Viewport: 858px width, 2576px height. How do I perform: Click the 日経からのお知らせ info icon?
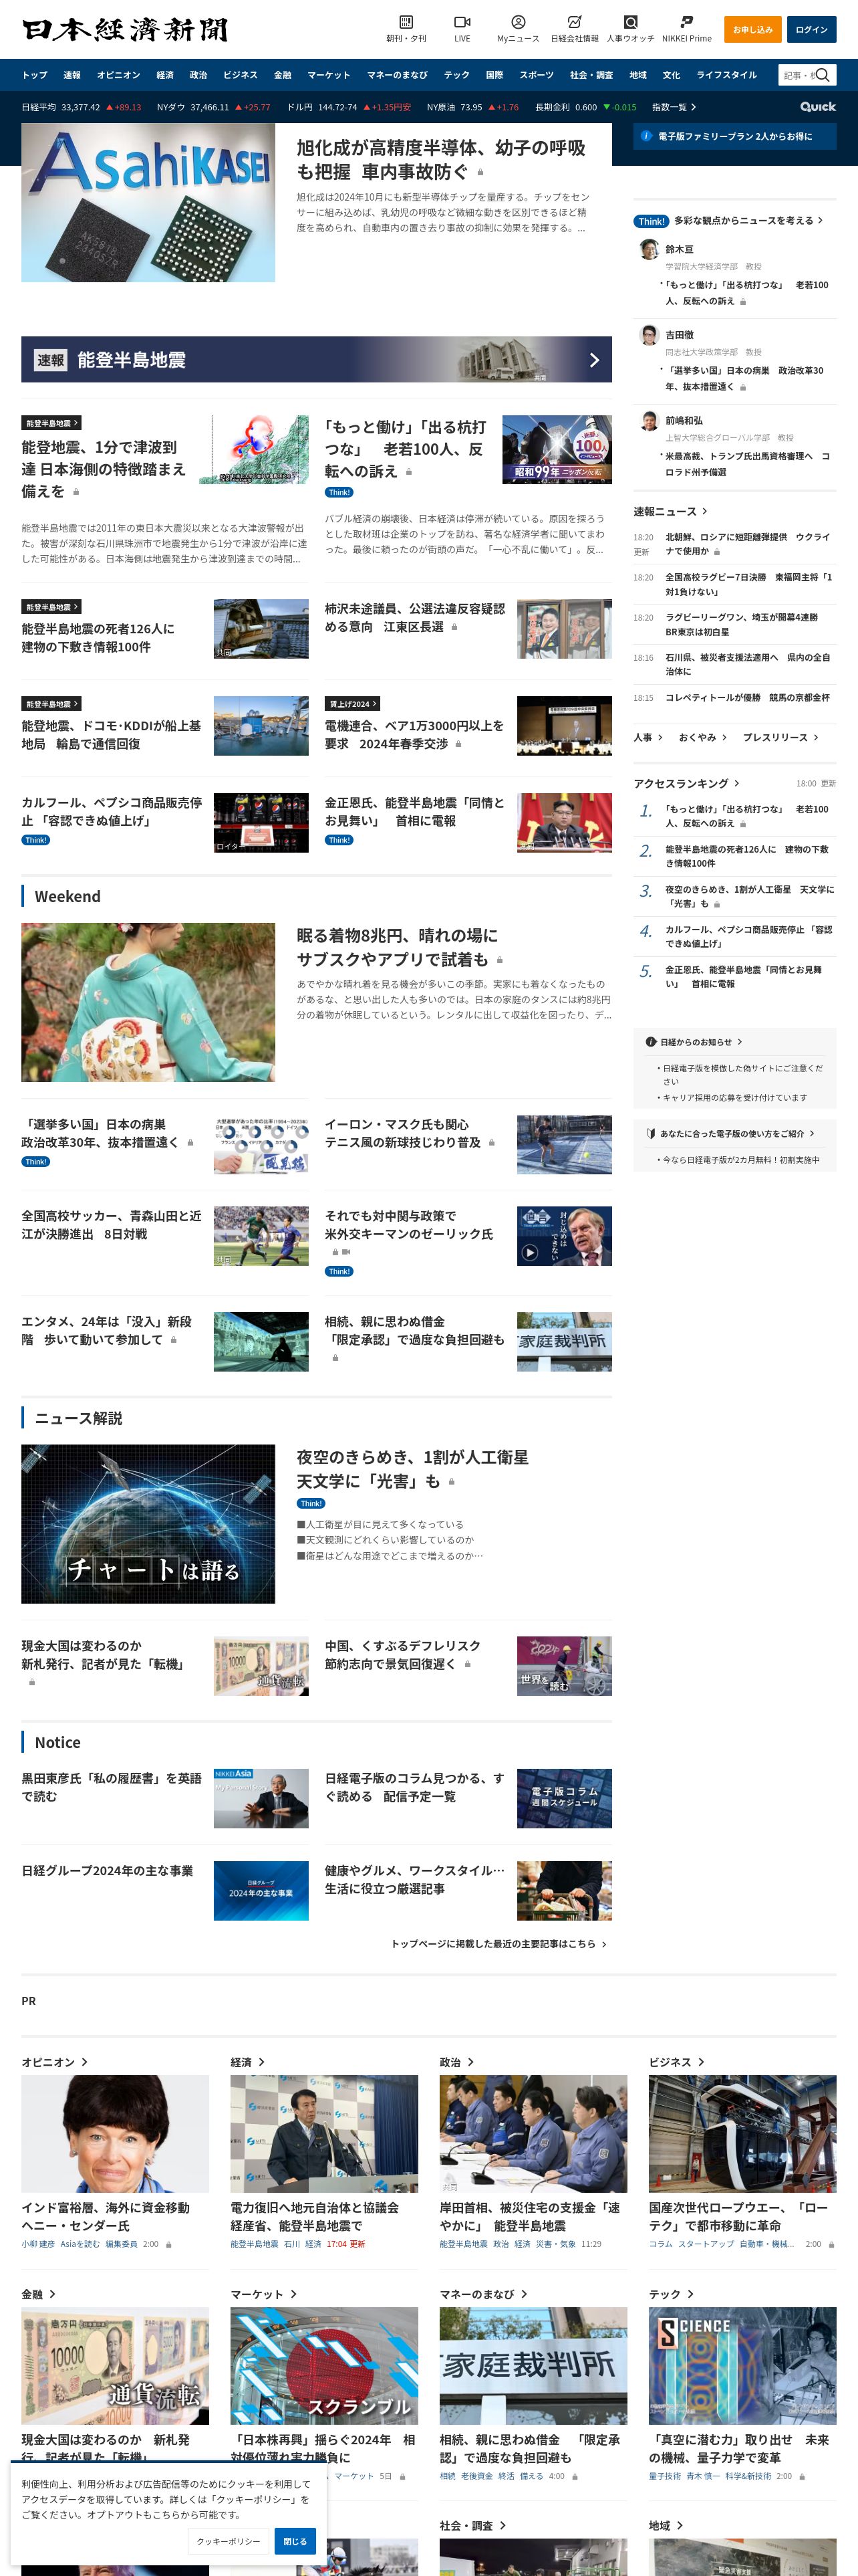point(650,1042)
